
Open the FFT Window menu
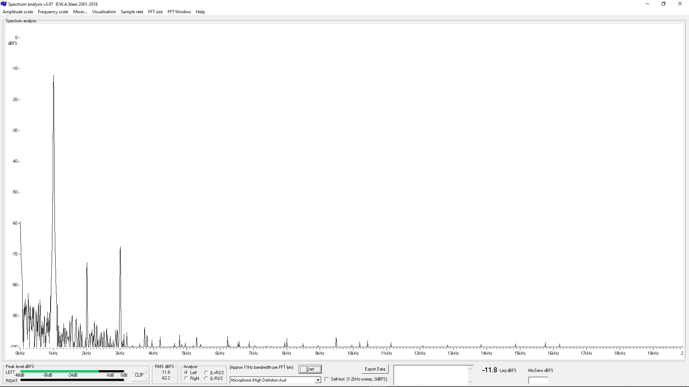pos(179,12)
